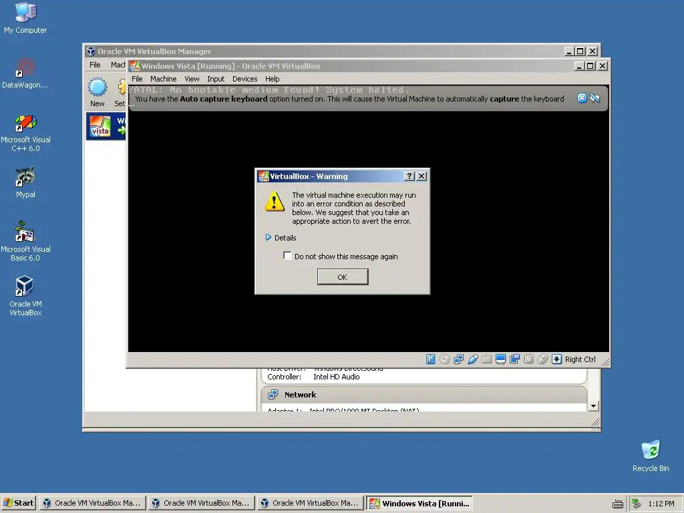Viewport: 684px width, 513px height.
Task: Select the Mypal browser desktop icon
Action: tap(25, 182)
